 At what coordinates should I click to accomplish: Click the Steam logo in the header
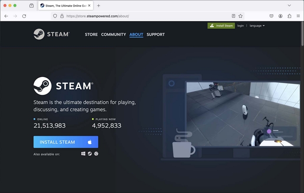click(52, 34)
